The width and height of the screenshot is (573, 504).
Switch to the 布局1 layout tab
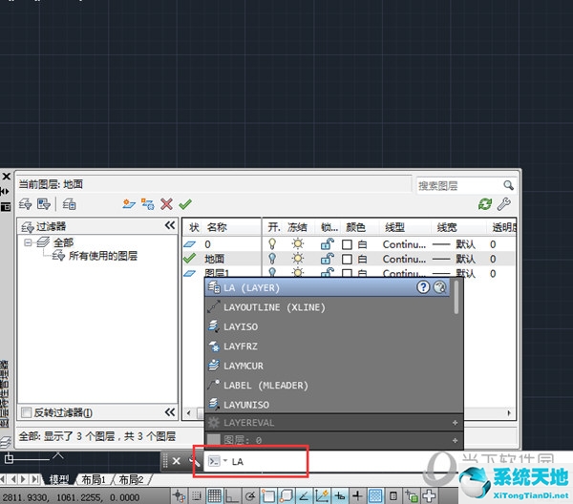pyautogui.click(x=94, y=479)
